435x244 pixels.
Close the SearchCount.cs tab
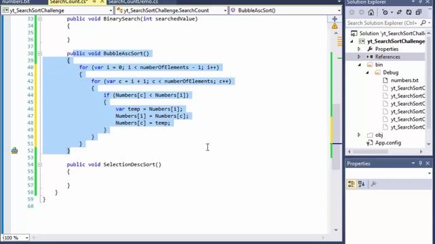pyautogui.click(x=102, y=2)
